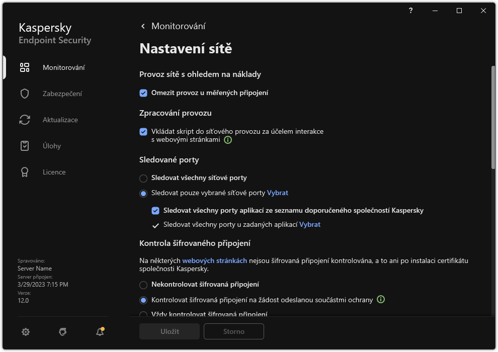Click info icon beside protection components option
Screen dimensions: 498x352
(x=381, y=299)
